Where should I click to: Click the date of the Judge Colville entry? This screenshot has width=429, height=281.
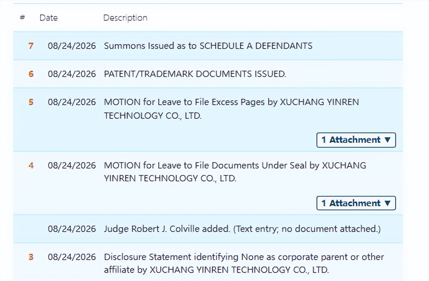71,229
